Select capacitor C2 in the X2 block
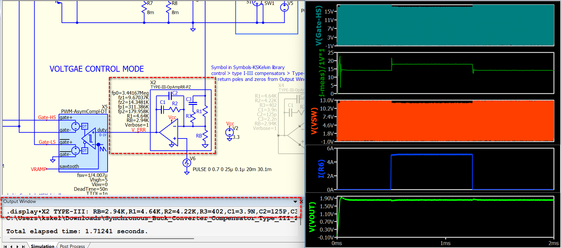This screenshot has height=248, width=561. pyautogui.click(x=170, y=96)
